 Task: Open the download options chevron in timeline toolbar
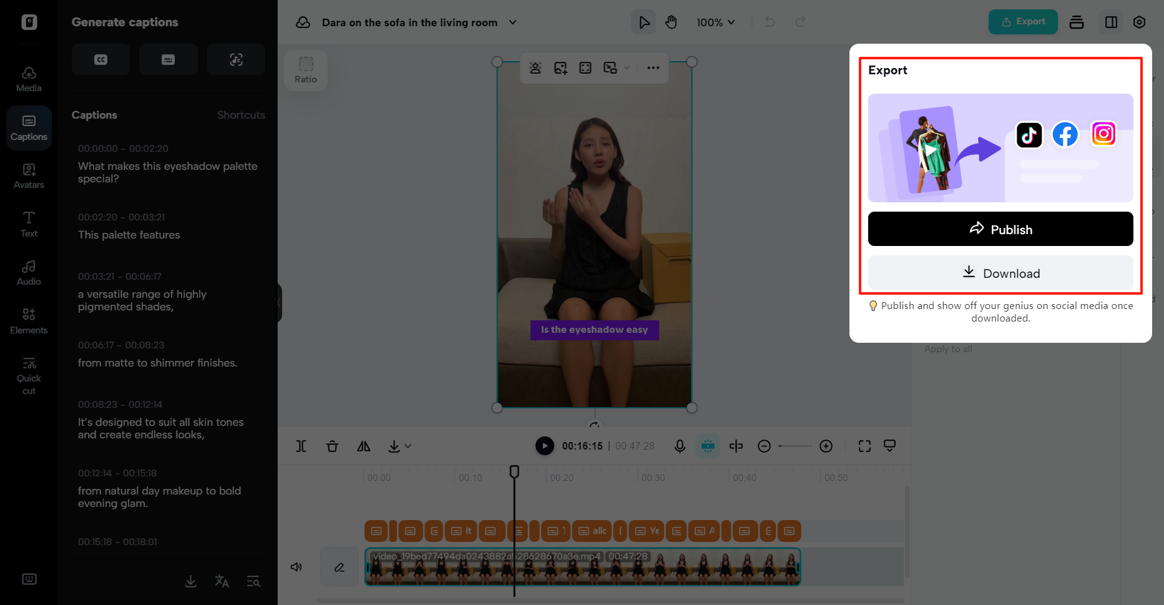pos(408,446)
